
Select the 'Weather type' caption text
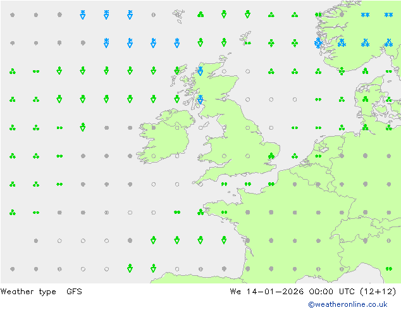(28, 292)
